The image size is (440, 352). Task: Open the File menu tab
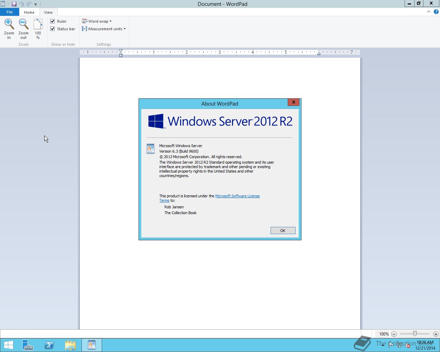coord(10,12)
